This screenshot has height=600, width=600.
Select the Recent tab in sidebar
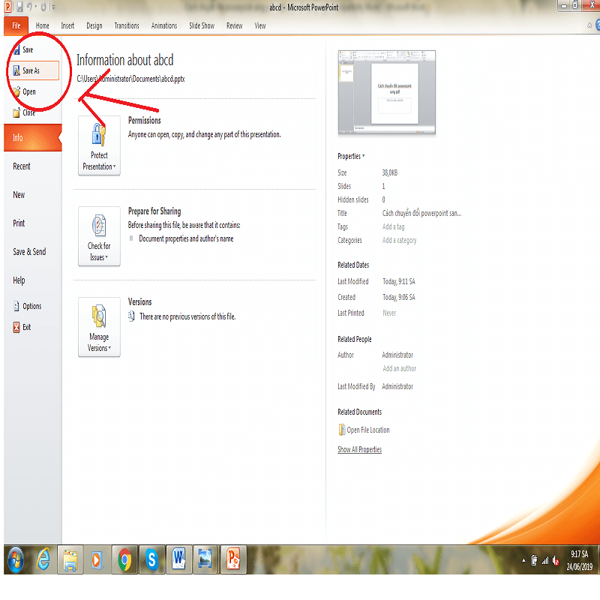coord(22,166)
